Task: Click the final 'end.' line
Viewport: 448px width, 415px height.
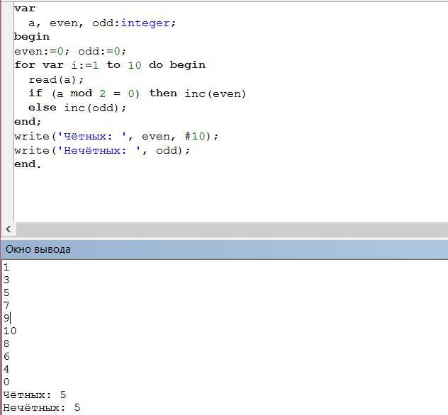Action: (28, 164)
